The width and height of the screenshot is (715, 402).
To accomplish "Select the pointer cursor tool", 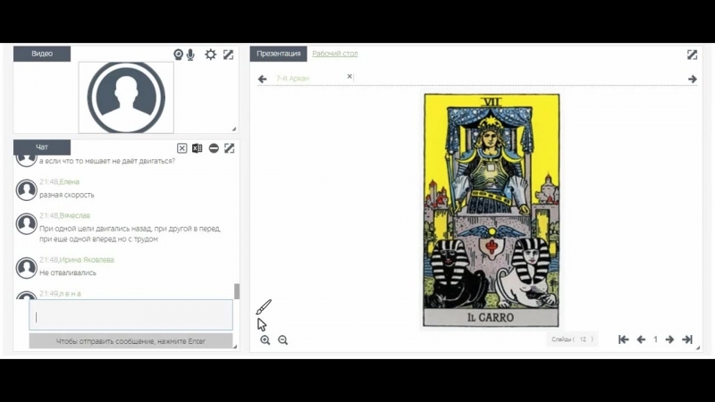I will pos(262,324).
